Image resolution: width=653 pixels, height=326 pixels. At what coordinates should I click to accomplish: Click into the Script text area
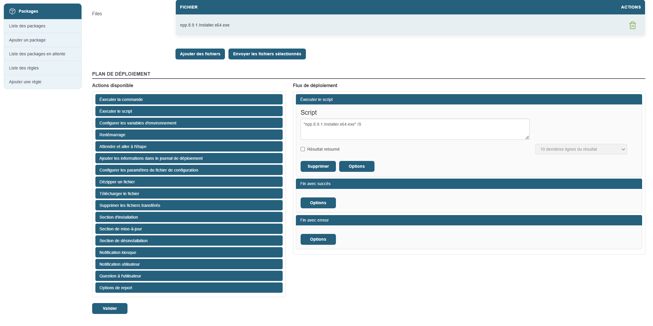415,129
